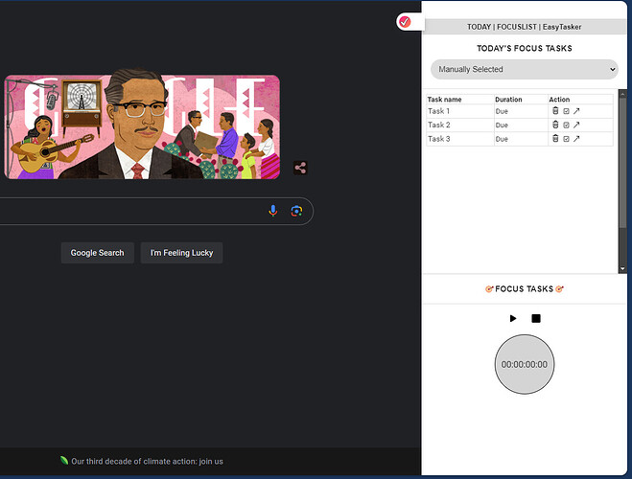This screenshot has width=632, height=479.
Task: Delete Task 2 using its trash icon
Action: tap(555, 125)
